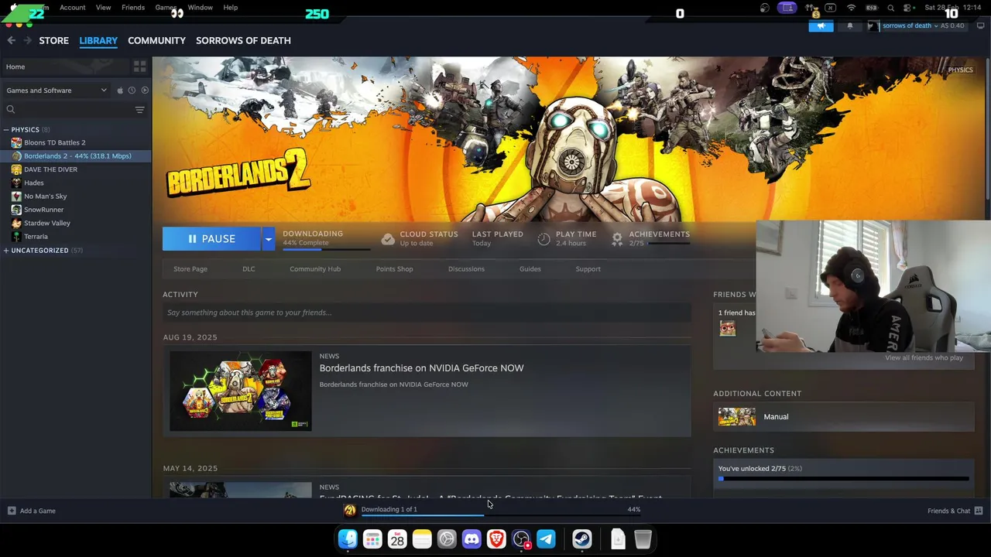Screen dimensions: 991x557
Task: Open Friends & Chat
Action: coord(955,511)
